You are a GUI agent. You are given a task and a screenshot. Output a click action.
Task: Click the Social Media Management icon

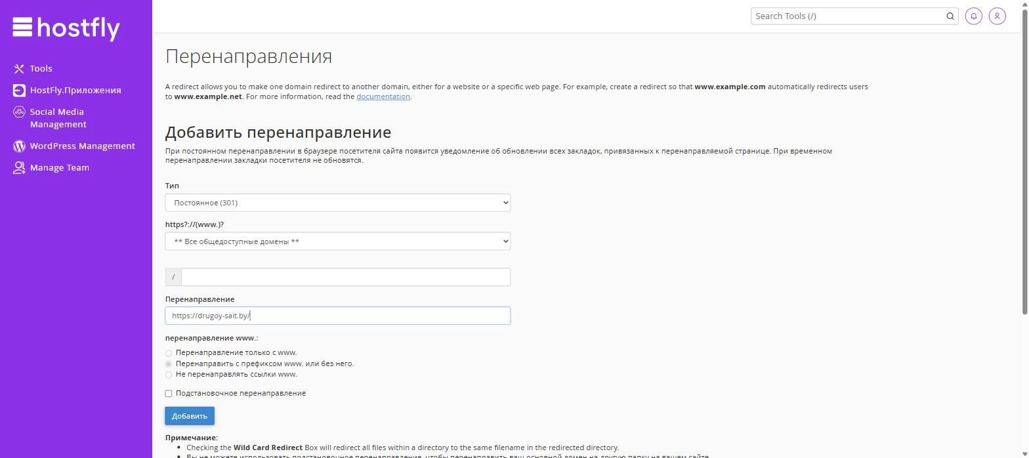tap(19, 112)
